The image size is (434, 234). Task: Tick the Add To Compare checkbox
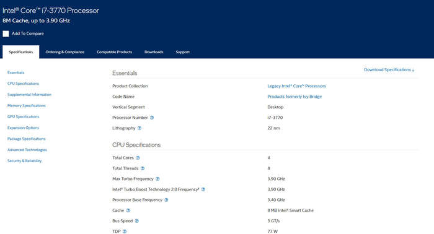pos(6,33)
